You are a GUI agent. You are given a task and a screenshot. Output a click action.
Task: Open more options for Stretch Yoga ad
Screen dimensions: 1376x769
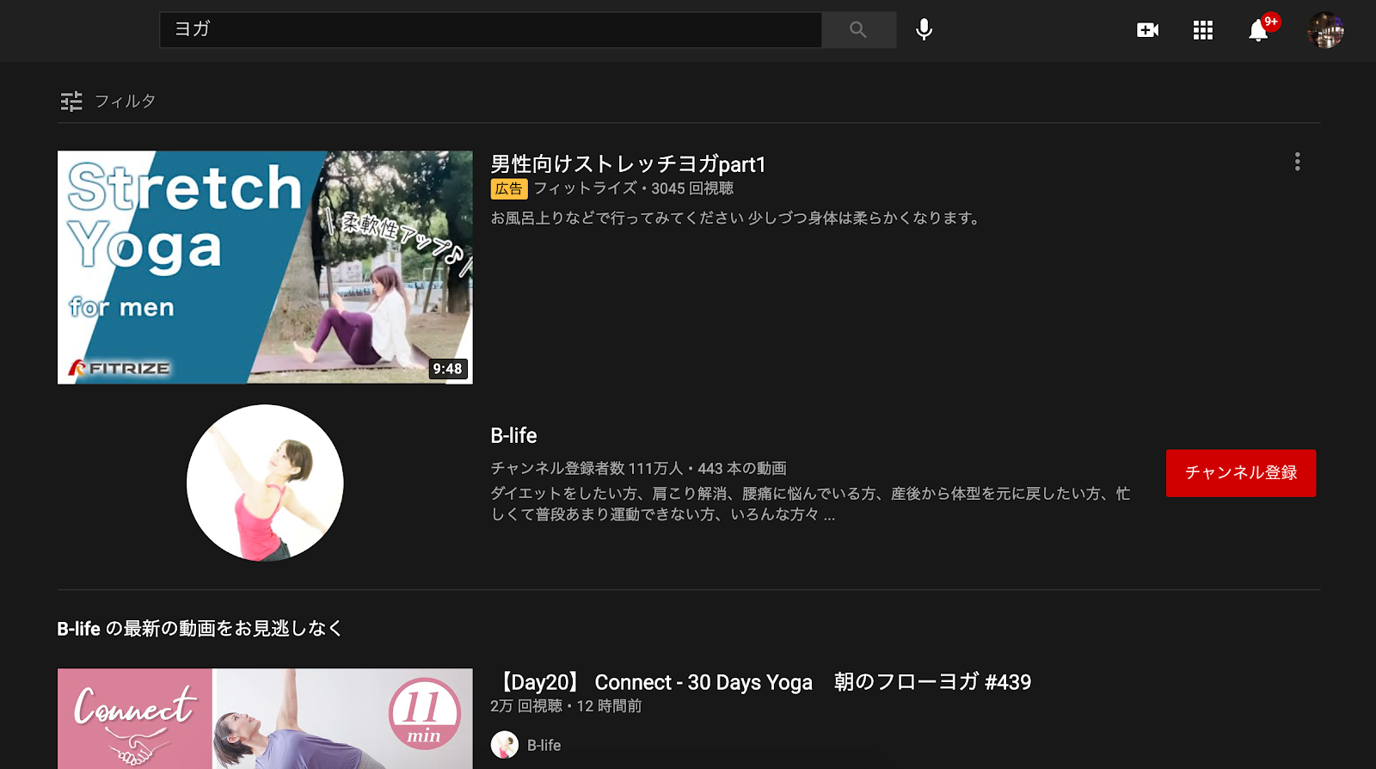[1297, 162]
